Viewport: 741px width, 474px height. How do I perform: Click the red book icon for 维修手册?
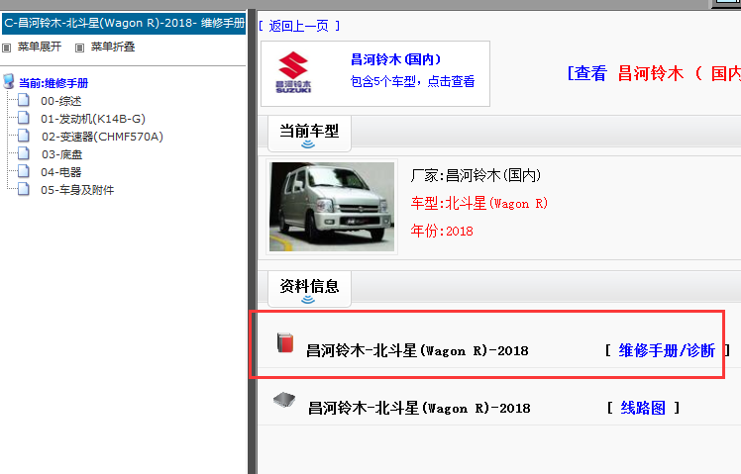[x=285, y=342]
